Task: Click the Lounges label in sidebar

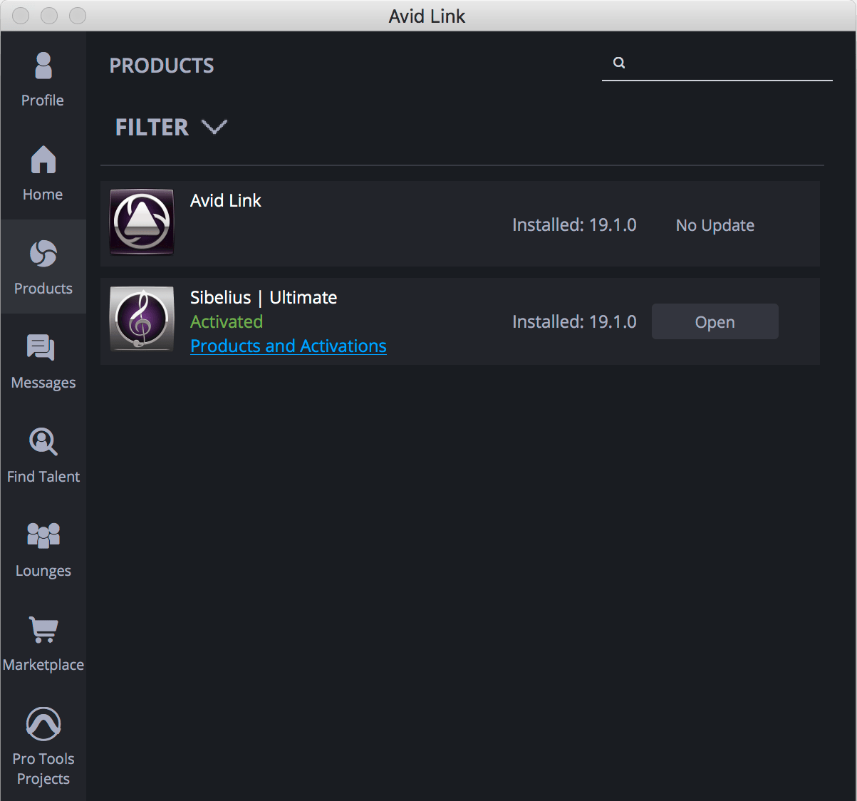Action: pyautogui.click(x=43, y=571)
